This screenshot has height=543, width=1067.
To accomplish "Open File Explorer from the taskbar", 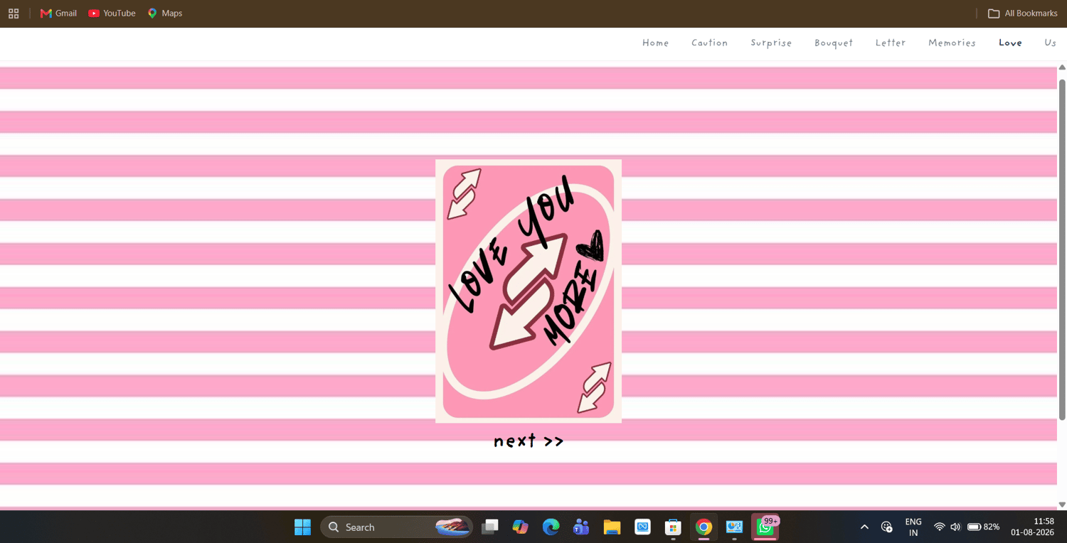I will click(612, 527).
